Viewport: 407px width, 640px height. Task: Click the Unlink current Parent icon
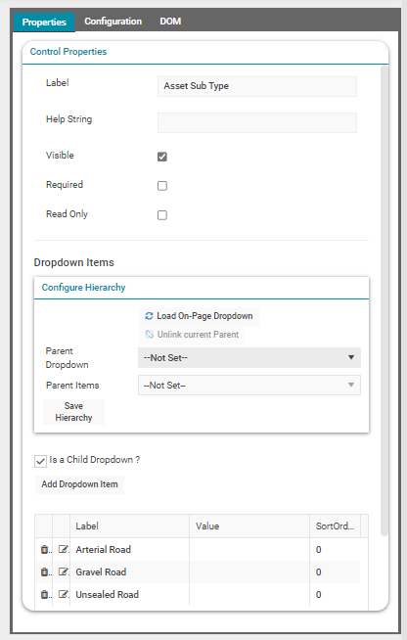(x=149, y=335)
